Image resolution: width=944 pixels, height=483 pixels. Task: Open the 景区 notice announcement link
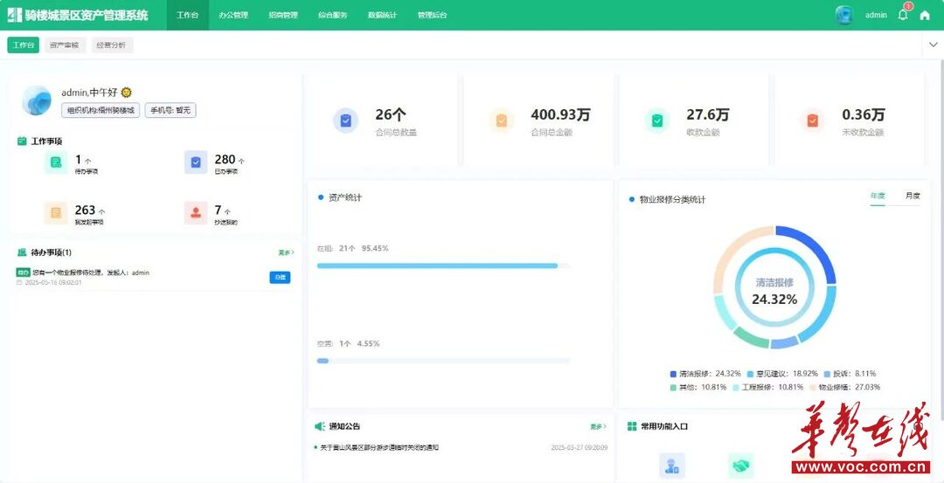tap(379, 447)
